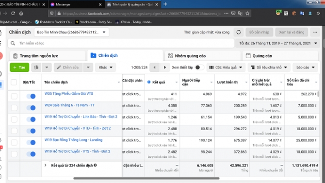Switch to Nhóm quảng cáo tab
Screen dimensions: 325x183
pyautogui.click(x=202, y=56)
